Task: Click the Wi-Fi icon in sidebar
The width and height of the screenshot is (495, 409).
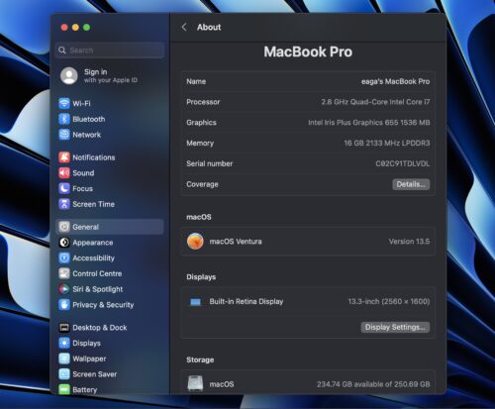Action: click(x=64, y=103)
